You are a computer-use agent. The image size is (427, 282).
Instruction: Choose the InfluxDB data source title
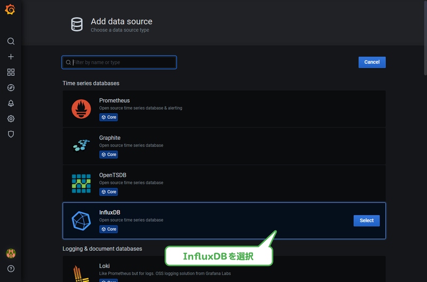click(x=110, y=212)
